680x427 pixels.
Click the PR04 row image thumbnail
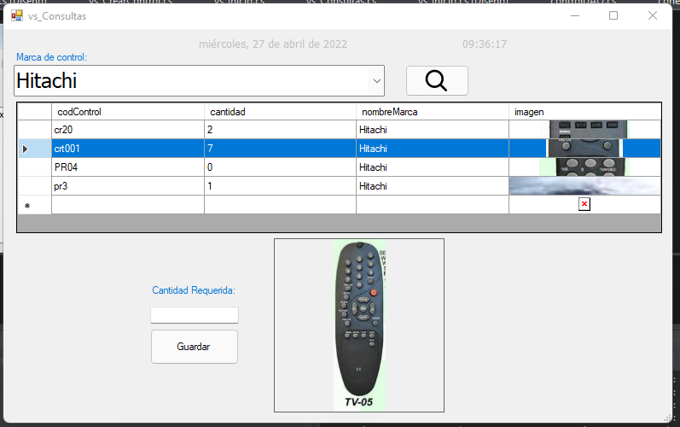[x=584, y=167]
